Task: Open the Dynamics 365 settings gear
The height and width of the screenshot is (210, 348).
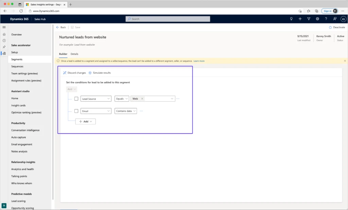Action: click(x=317, y=19)
